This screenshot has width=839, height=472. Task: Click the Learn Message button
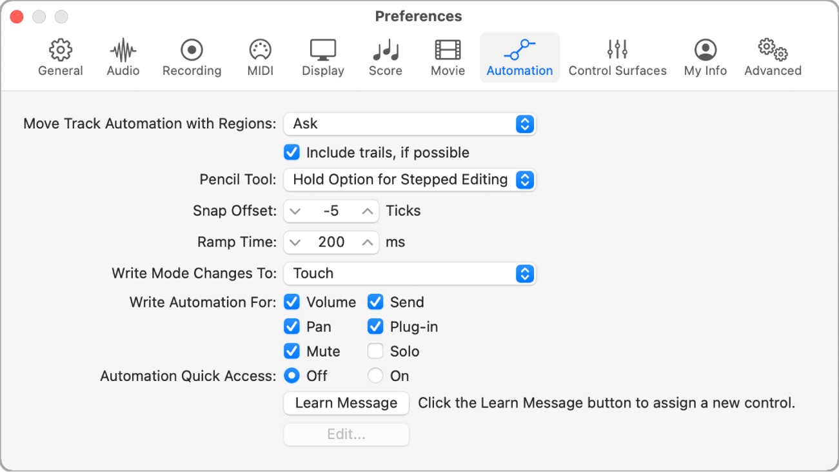(x=346, y=403)
